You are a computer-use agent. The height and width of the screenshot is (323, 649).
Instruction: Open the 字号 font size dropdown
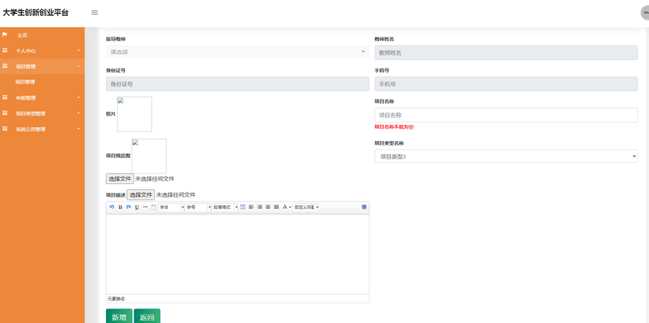tap(198, 207)
